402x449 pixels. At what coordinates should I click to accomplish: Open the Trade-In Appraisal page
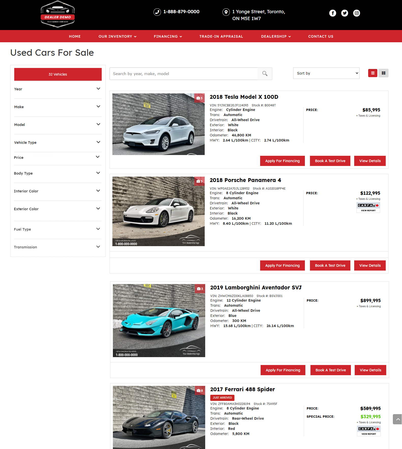(x=221, y=36)
